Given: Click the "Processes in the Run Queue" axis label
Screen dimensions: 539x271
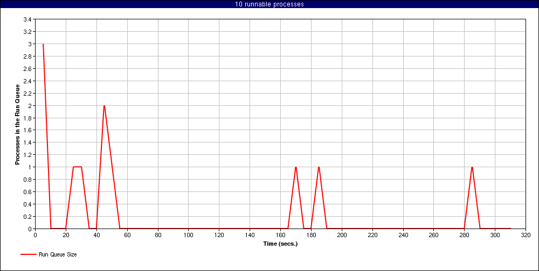Looking at the screenshot, I should coord(17,124).
